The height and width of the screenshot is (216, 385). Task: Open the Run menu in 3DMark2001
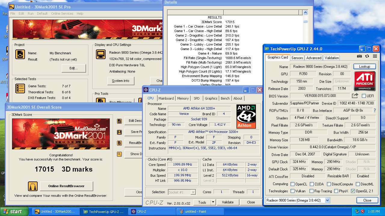click(x=31, y=13)
